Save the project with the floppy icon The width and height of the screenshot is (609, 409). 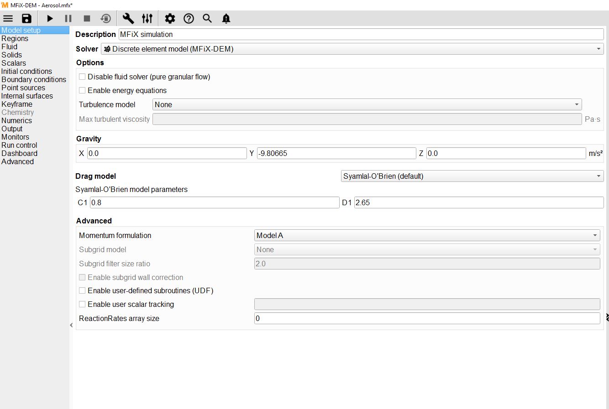click(26, 19)
